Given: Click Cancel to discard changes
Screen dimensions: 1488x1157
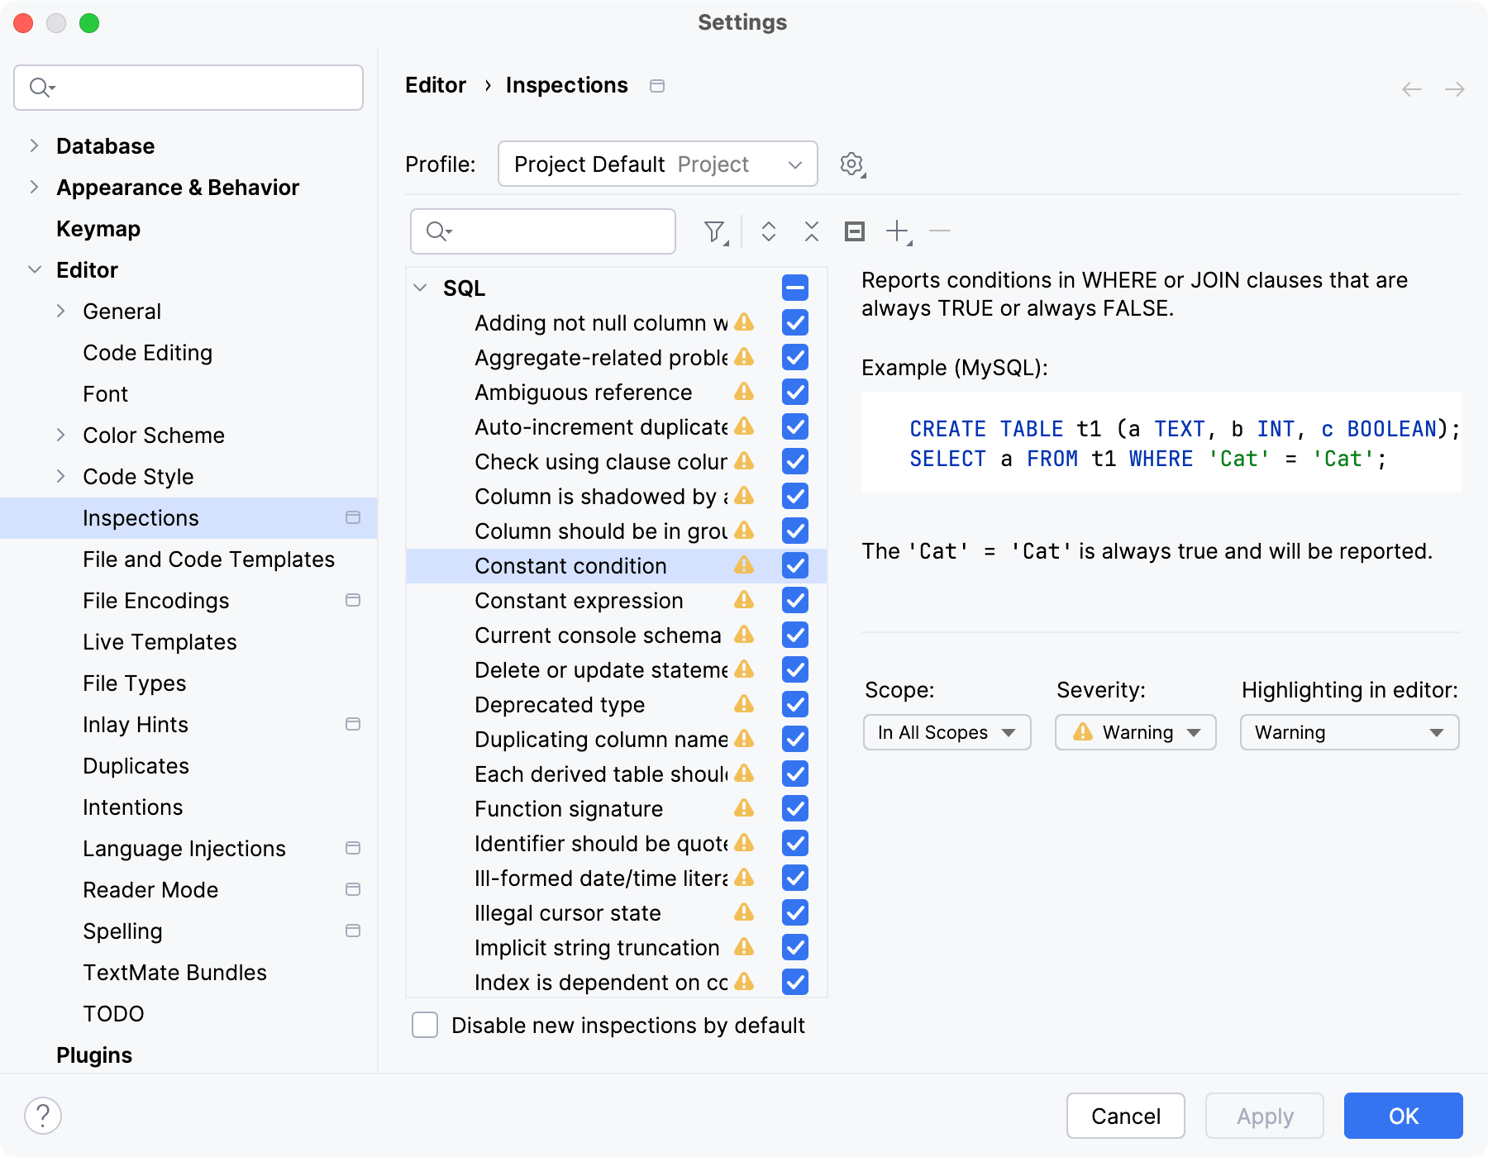Looking at the screenshot, I should (1125, 1116).
